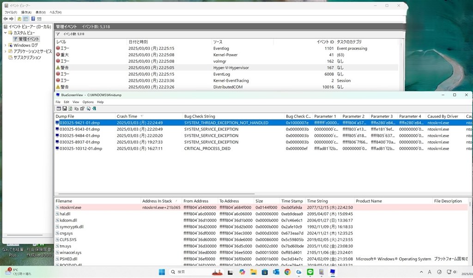Viewport: 473px width, 278px height.
Task: Toggle console tree icon in Event Viewer toolbar
Action: pyautogui.click(x=26, y=18)
